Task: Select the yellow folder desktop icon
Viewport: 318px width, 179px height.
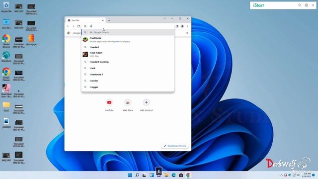Action: pos(6,106)
